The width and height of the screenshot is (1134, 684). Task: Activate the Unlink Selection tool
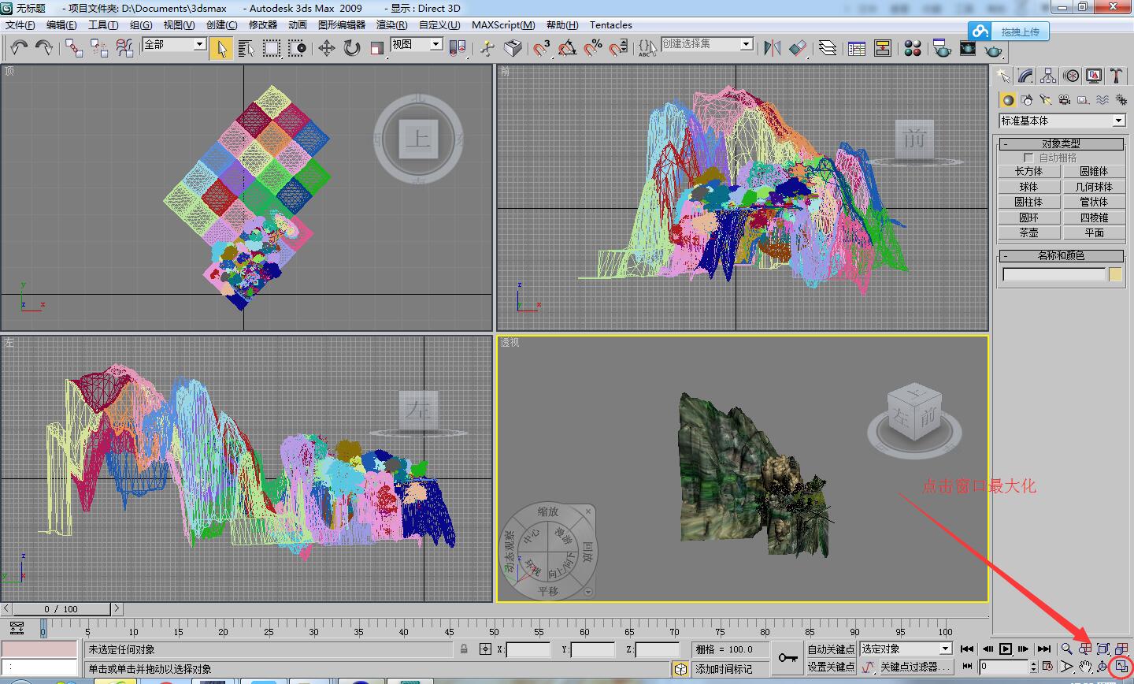99,48
